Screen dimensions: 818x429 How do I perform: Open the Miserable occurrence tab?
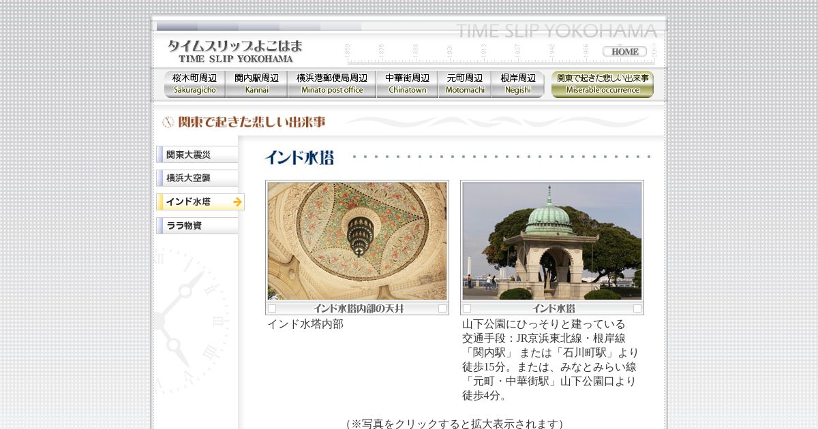coord(603,84)
